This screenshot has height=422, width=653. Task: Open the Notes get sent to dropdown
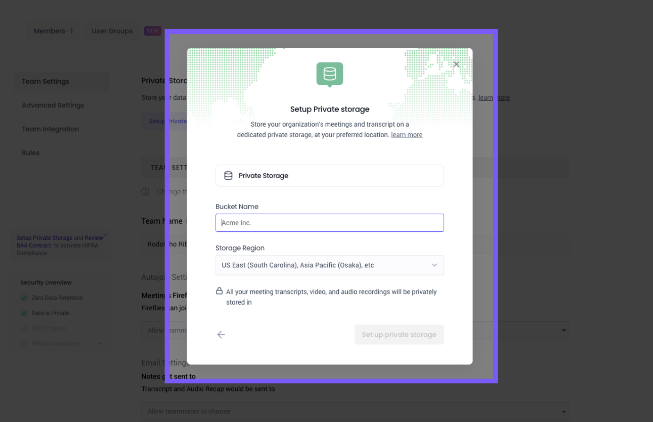click(x=355, y=411)
